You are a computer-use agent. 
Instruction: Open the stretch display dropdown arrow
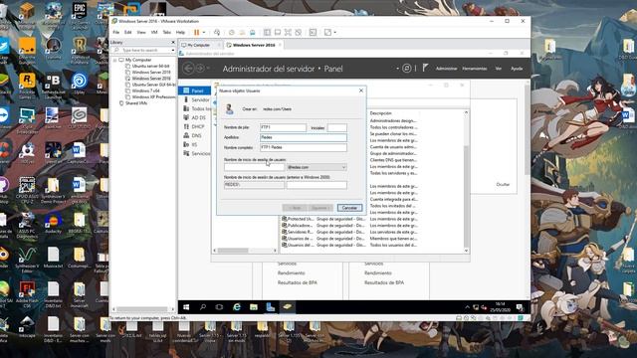(x=335, y=32)
